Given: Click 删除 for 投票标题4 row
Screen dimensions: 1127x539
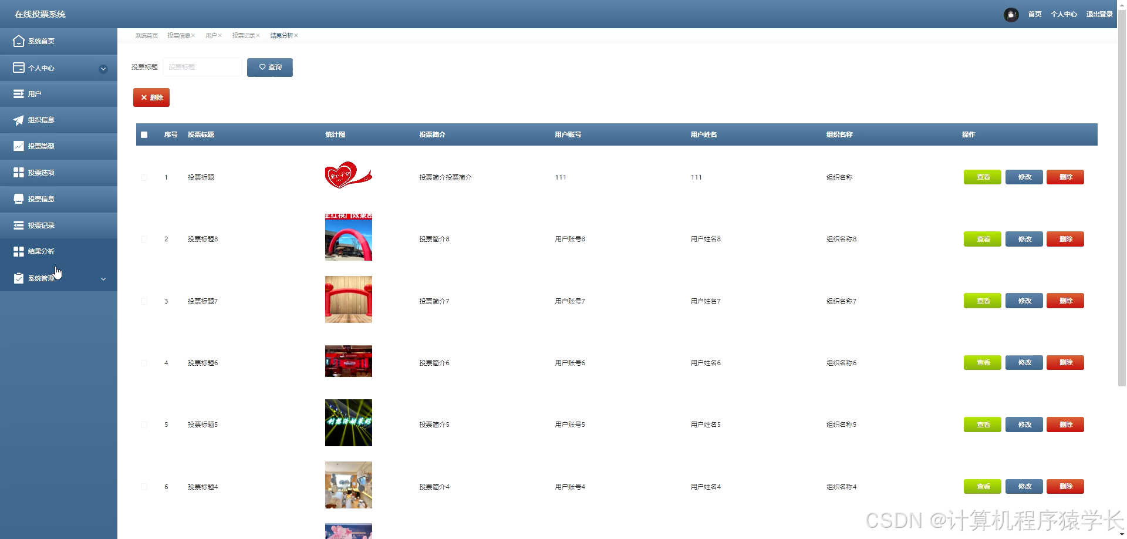Looking at the screenshot, I should coord(1065,486).
